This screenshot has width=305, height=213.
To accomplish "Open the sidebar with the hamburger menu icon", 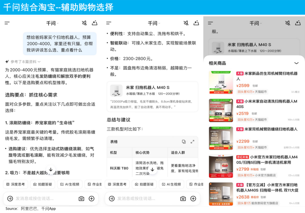I will pyautogui.click(x=7, y=23).
